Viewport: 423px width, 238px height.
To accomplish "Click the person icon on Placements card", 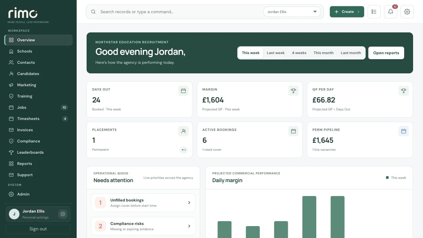I will click(183, 131).
